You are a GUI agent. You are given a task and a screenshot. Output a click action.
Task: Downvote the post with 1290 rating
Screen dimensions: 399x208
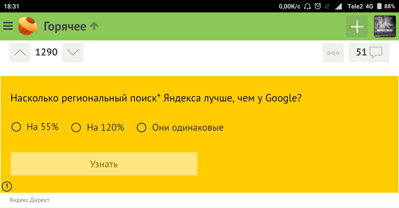click(x=73, y=52)
